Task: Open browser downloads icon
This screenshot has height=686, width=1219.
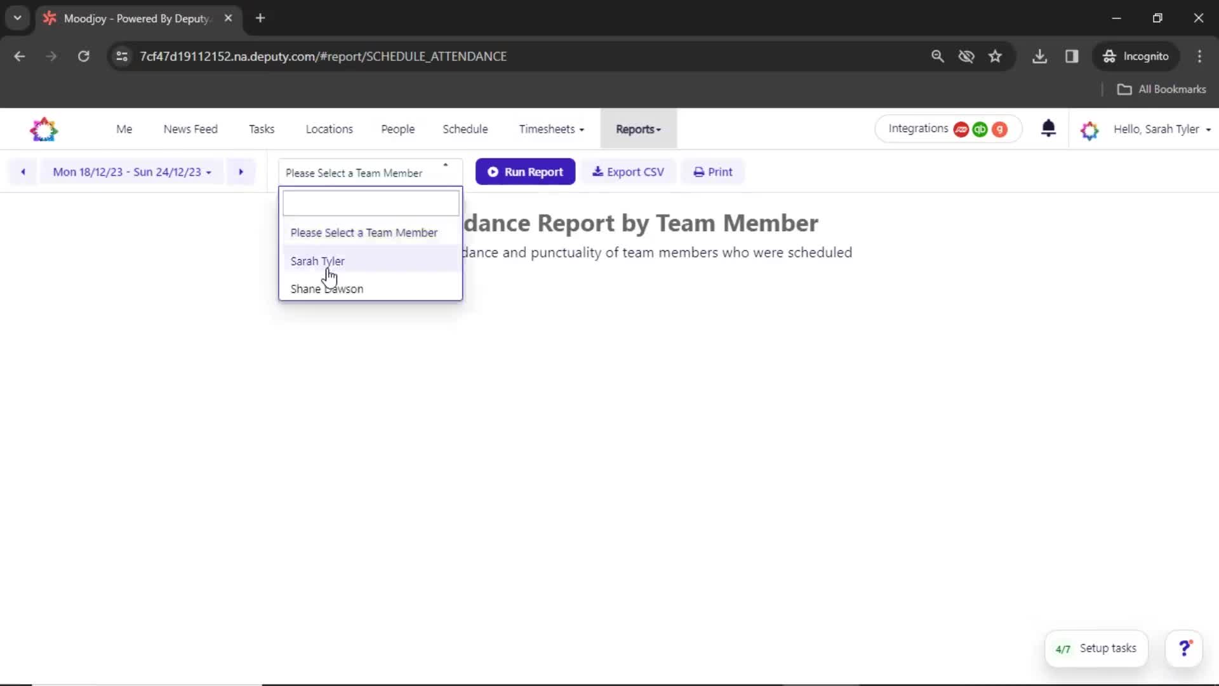Action: [x=1039, y=57]
